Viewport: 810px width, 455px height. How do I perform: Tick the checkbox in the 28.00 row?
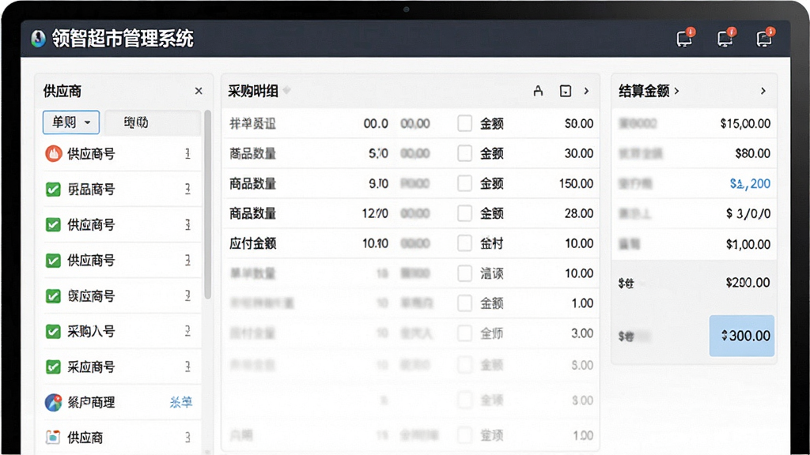(464, 213)
